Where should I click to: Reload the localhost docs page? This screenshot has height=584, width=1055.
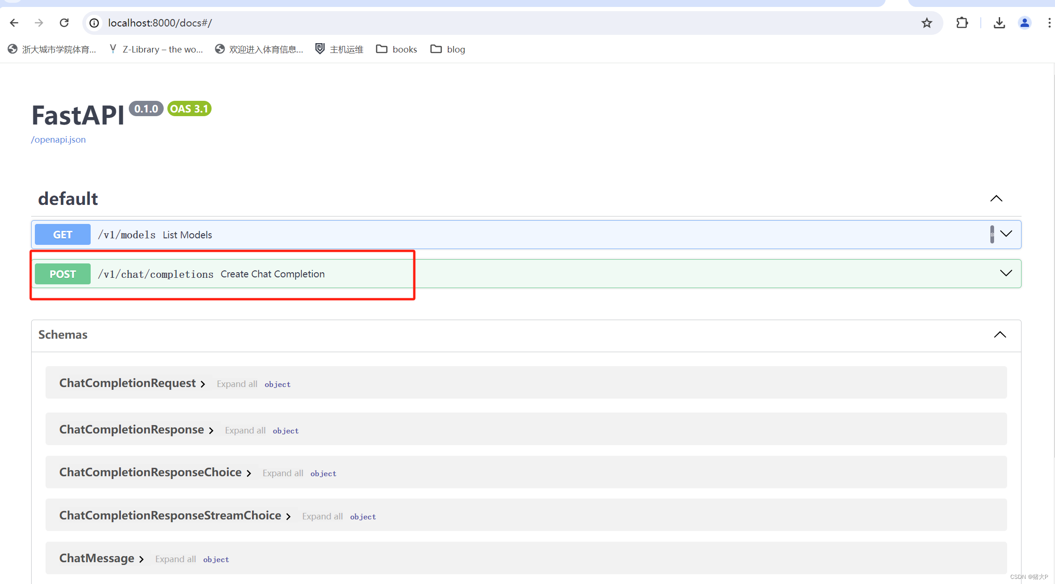(x=64, y=23)
